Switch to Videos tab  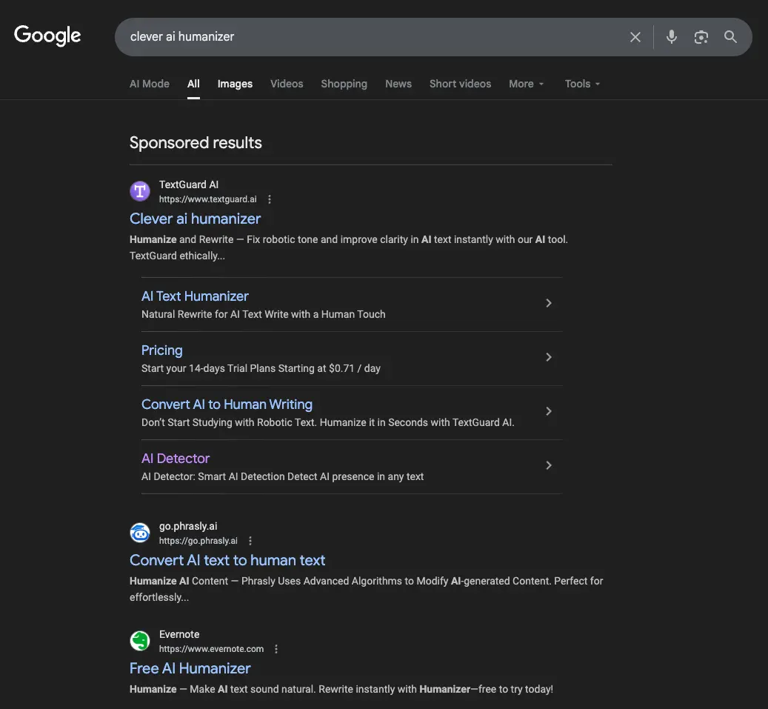pos(287,84)
